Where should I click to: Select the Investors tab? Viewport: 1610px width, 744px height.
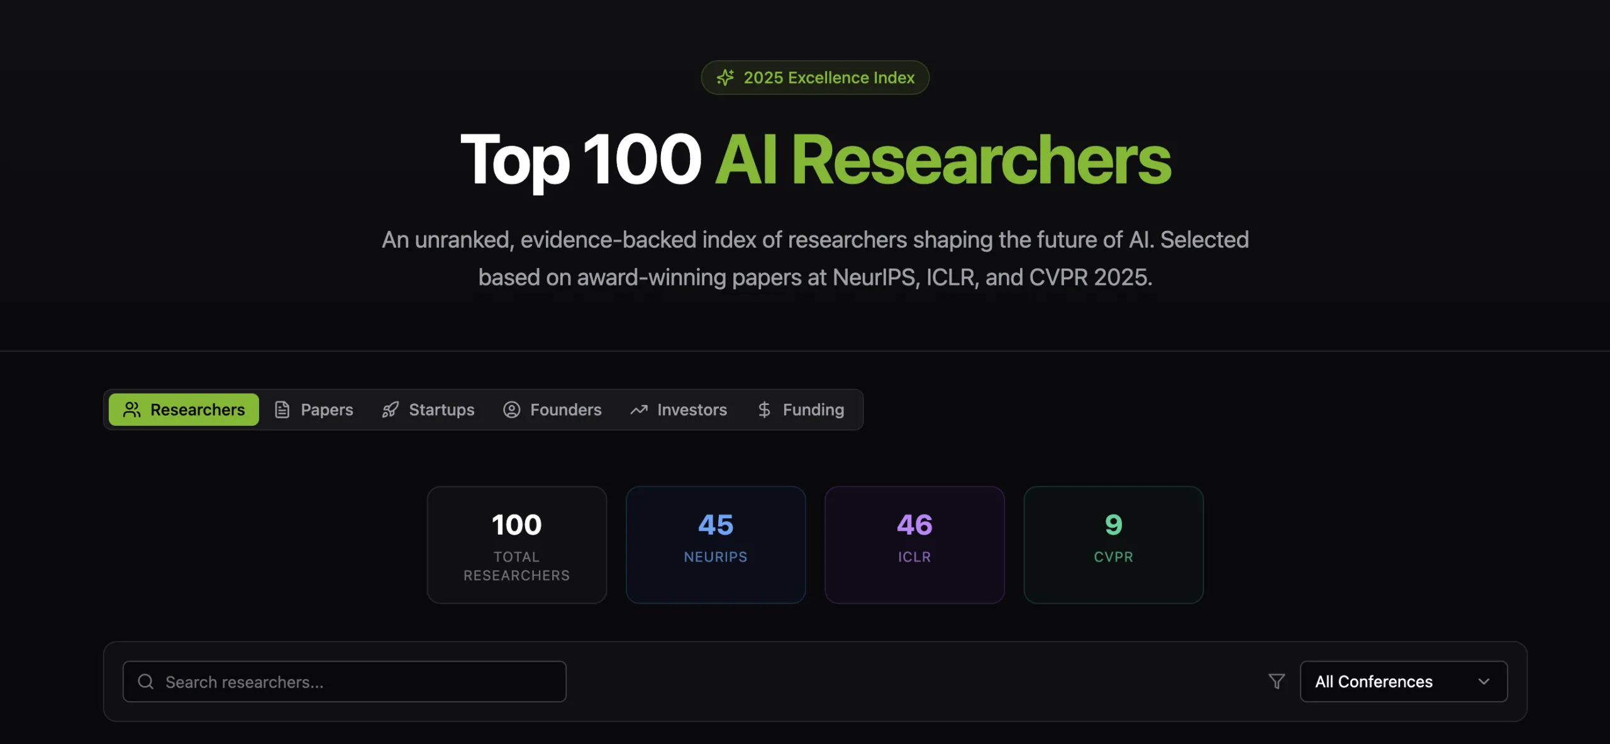tap(691, 409)
